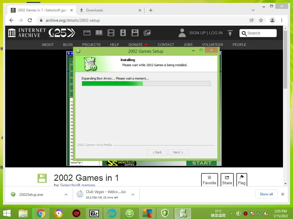Go back to the previous page

tap(11, 20)
